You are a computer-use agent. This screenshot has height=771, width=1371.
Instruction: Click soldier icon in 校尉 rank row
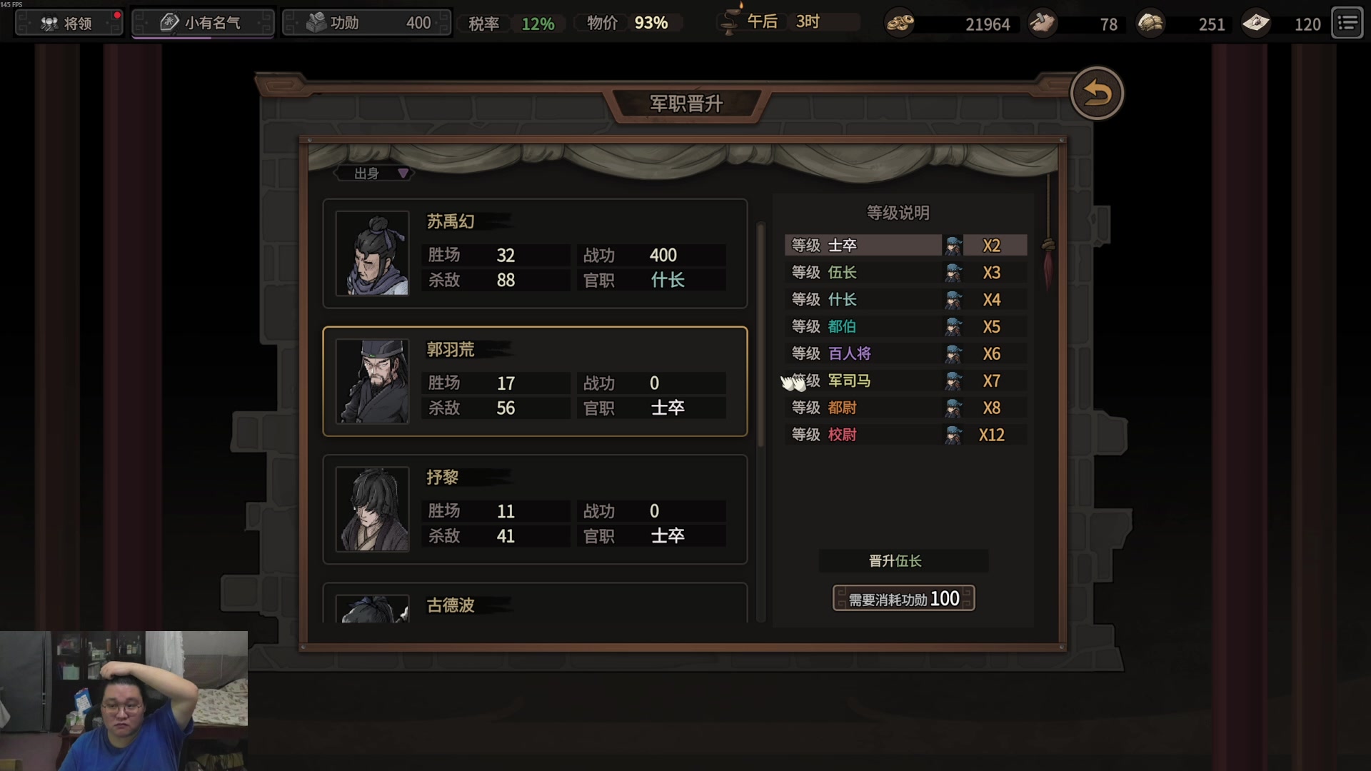pos(953,435)
